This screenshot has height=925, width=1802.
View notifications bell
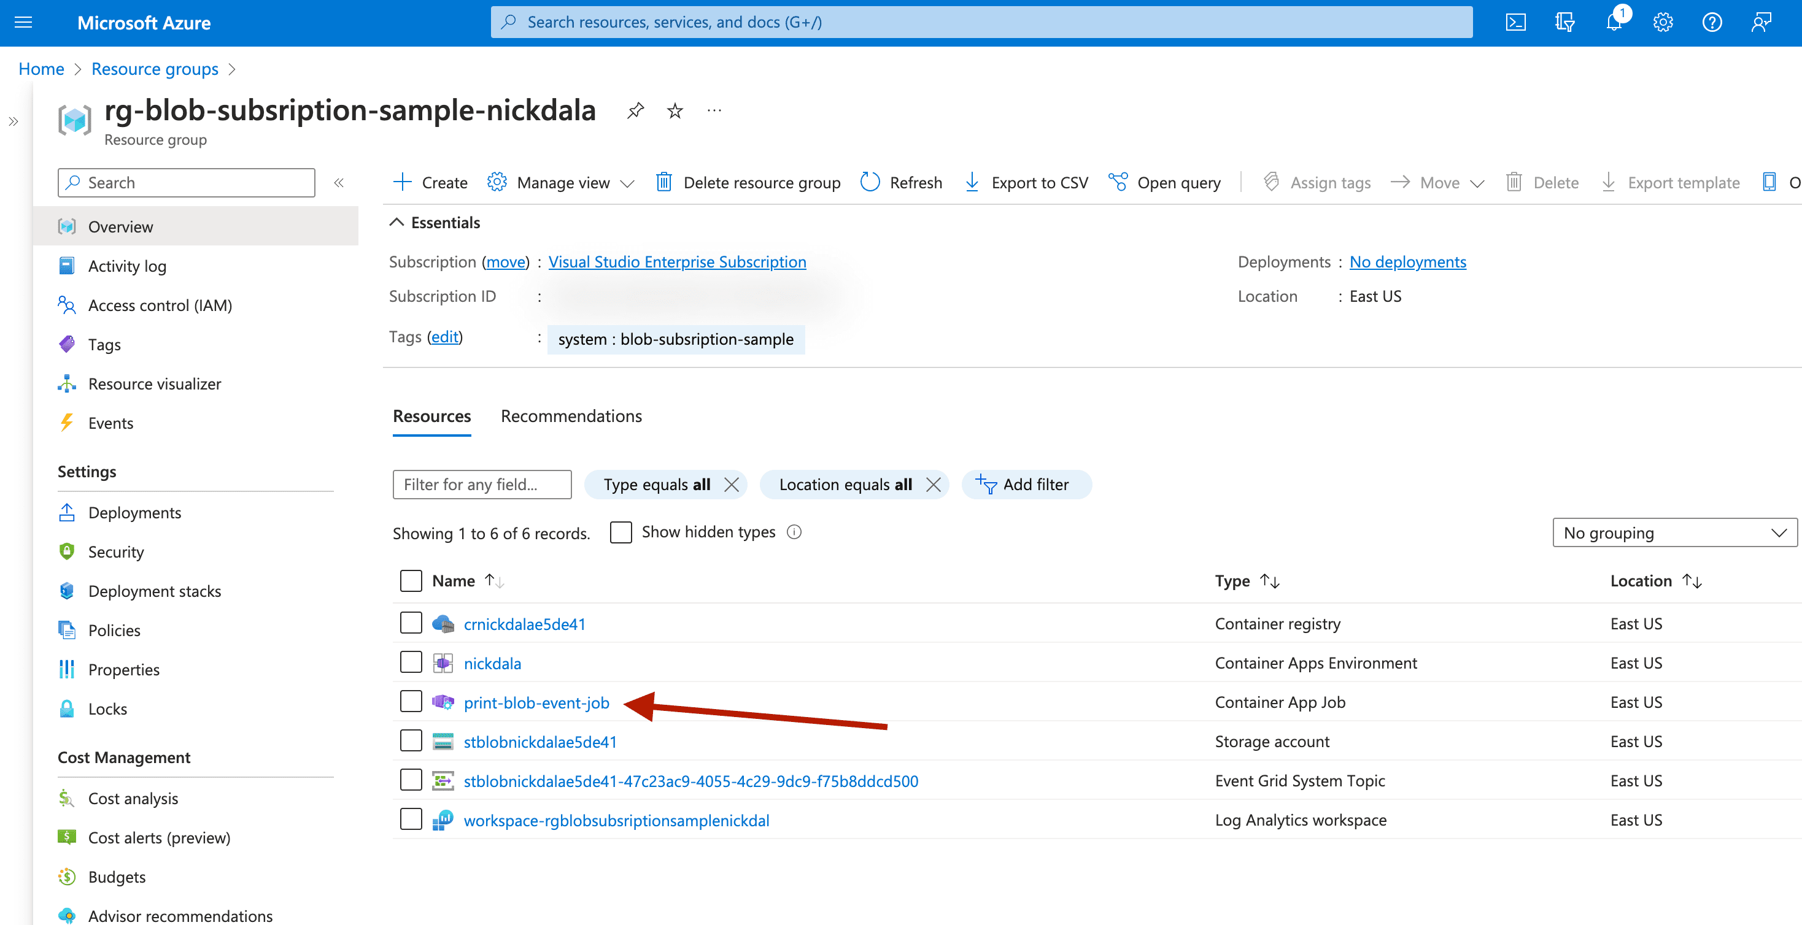click(x=1614, y=22)
